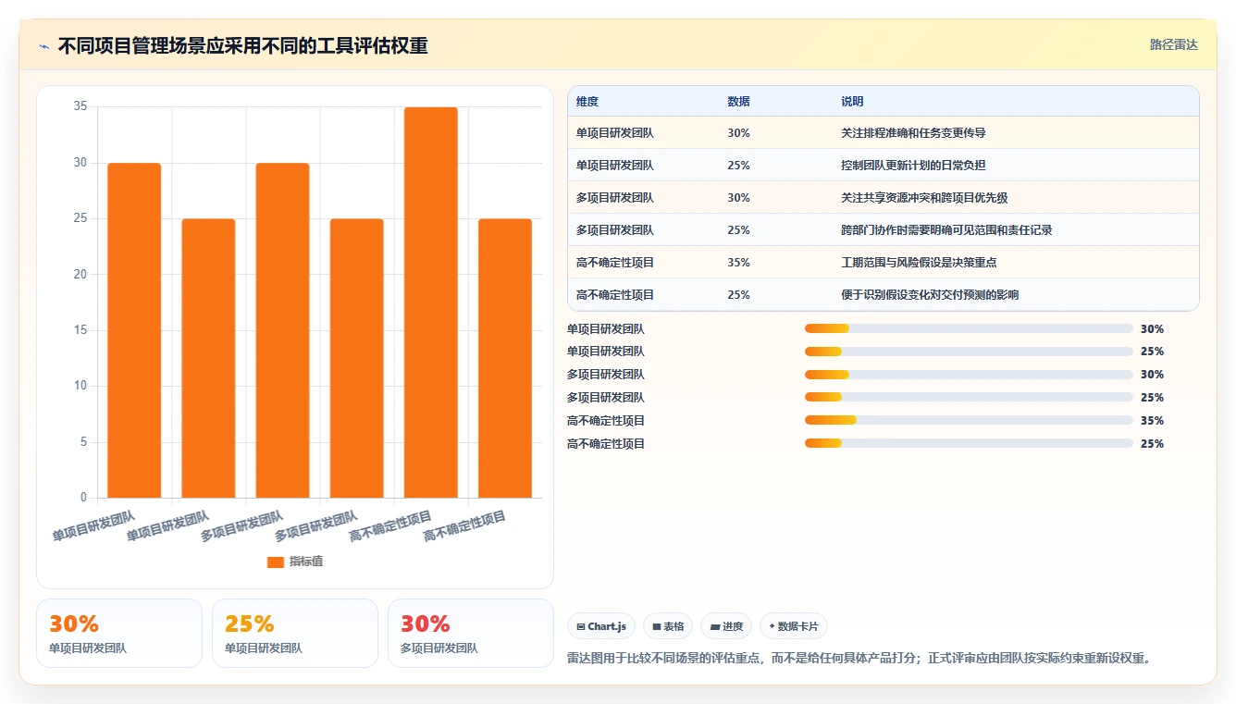The height and width of the screenshot is (704, 1236).
Task: Select the Chart.js chip label
Action: coord(607,626)
